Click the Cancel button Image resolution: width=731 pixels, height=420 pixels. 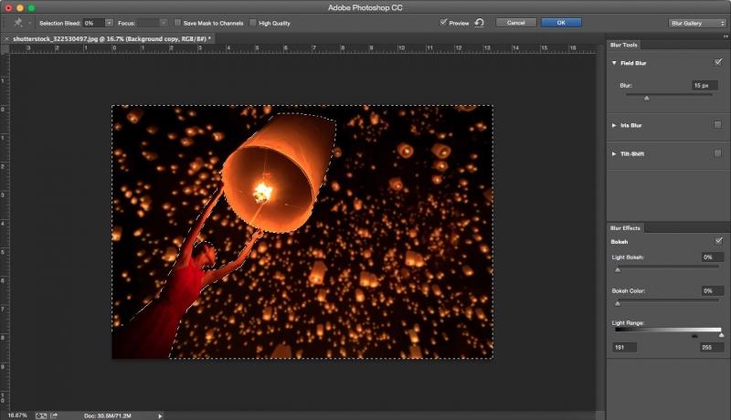(x=515, y=22)
